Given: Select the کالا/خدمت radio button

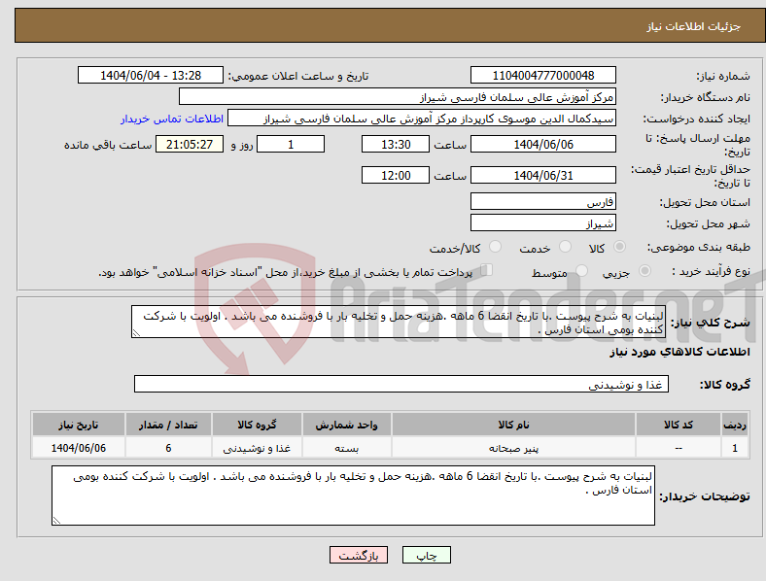Looking at the screenshot, I should click(x=496, y=247).
